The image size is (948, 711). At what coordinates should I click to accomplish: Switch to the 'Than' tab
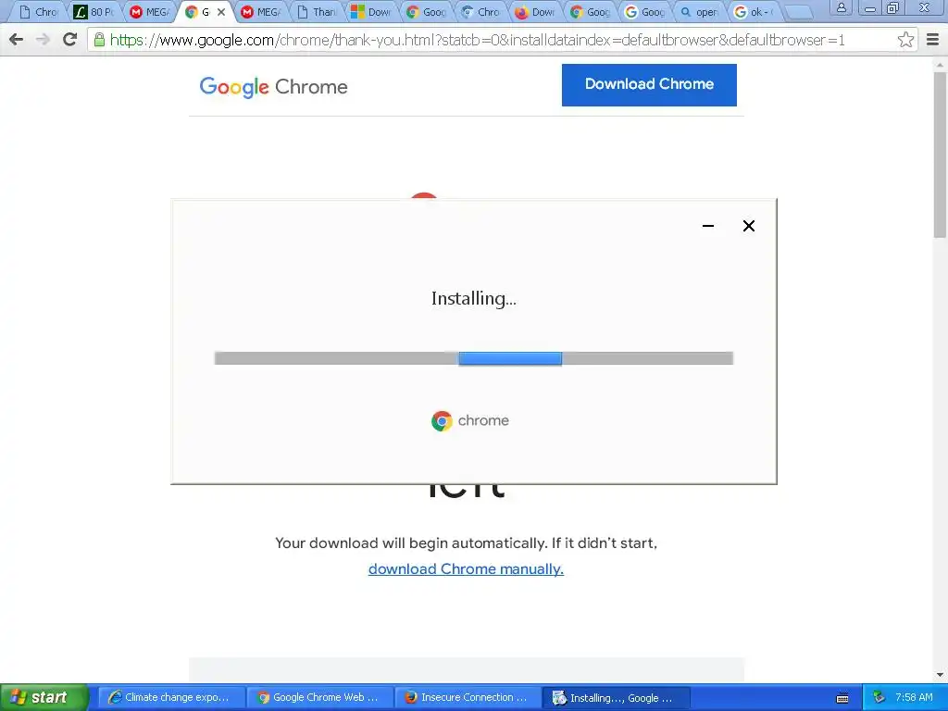point(317,12)
